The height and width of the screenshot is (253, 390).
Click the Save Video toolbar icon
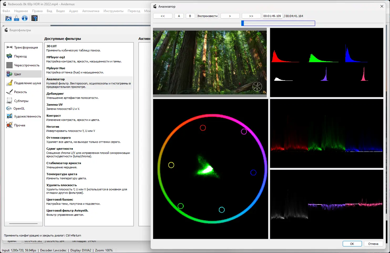[x=17, y=18]
